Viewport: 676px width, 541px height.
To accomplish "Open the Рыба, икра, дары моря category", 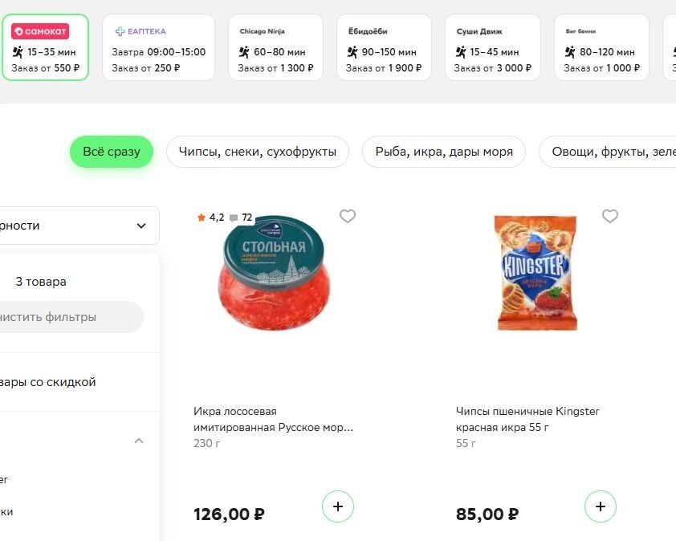I will (x=444, y=152).
